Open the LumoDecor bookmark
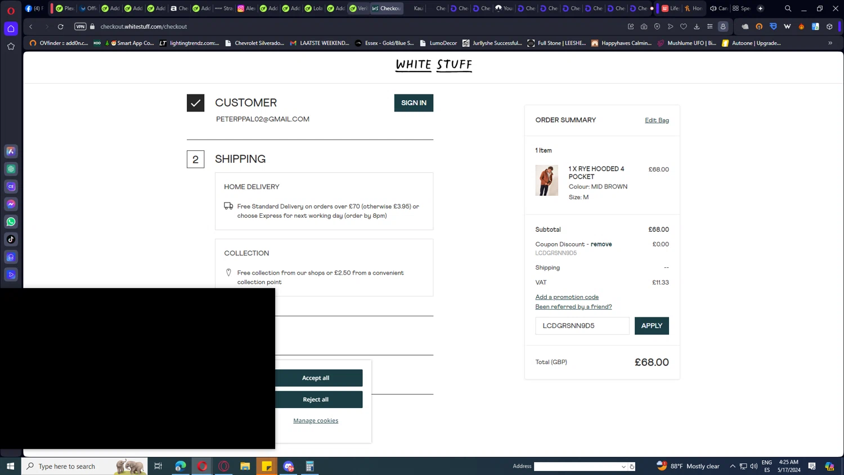Image resolution: width=844 pixels, height=475 pixels. point(438,43)
